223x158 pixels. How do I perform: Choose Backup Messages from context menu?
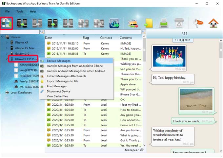pyautogui.click(x=76, y=61)
